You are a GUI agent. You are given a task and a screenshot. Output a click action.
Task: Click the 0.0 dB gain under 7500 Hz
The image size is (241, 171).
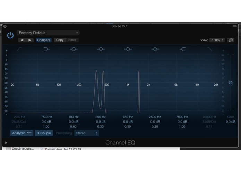pyautogui.click(x=182, y=122)
